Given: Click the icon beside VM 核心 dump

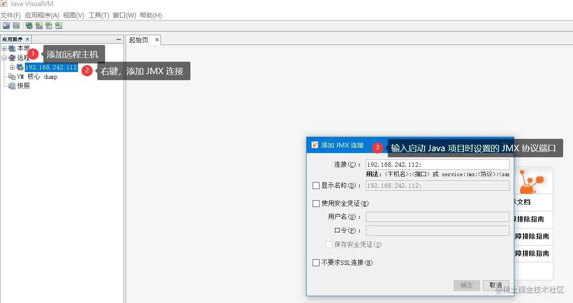Looking at the screenshot, I should 12,77.
